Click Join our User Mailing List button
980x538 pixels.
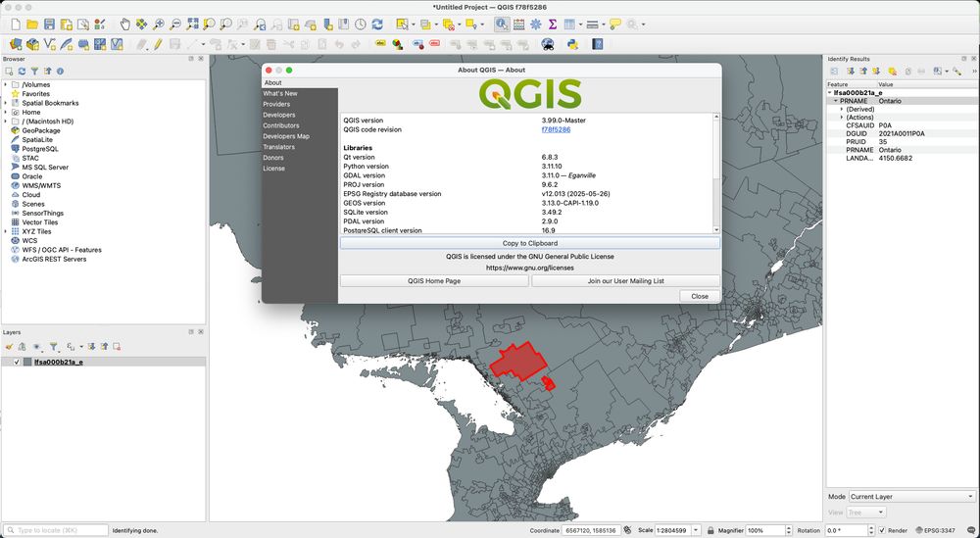[625, 280]
